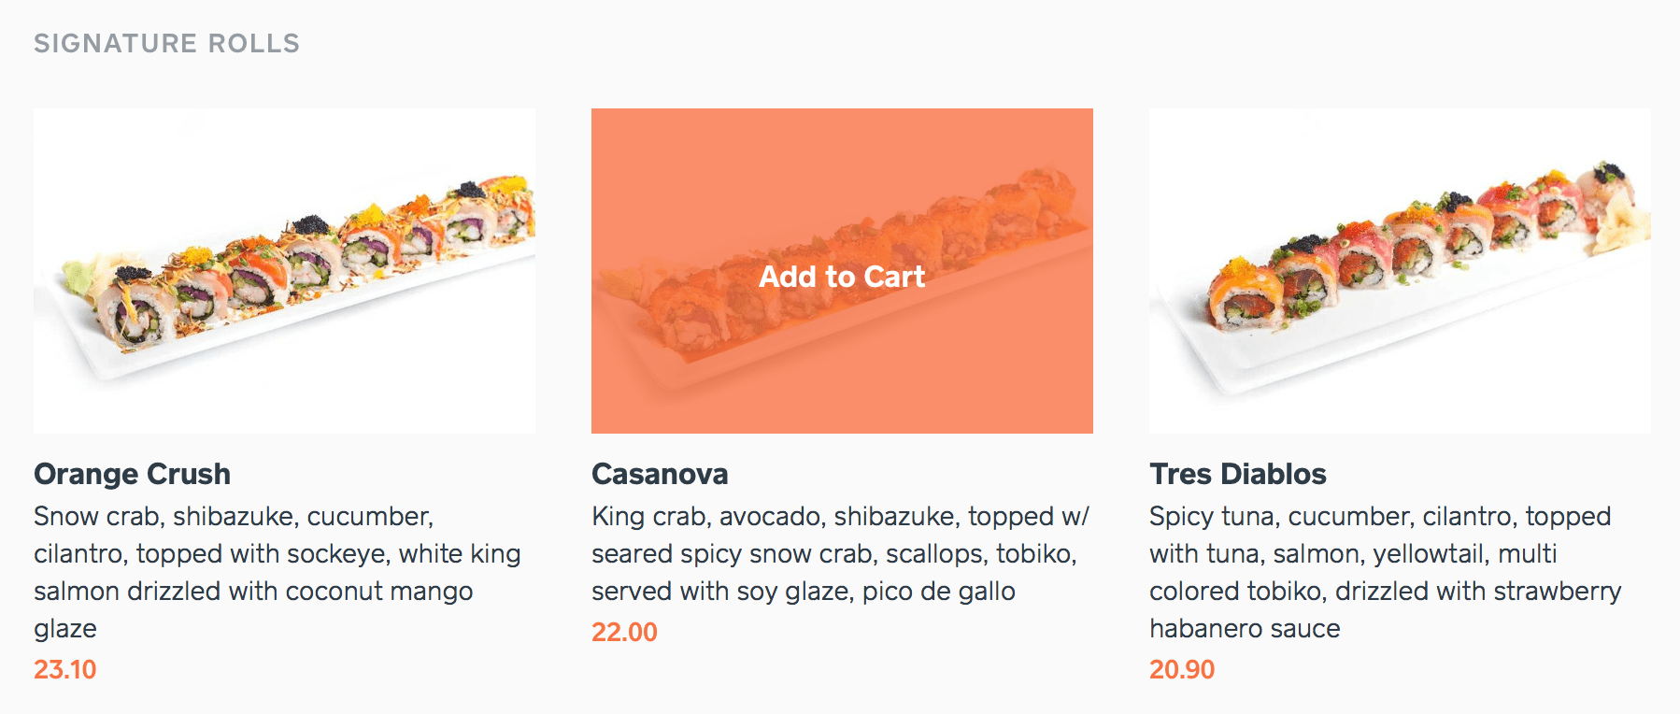The image size is (1680, 714).
Task: Click the Casanova price 22.00
Action: [622, 632]
